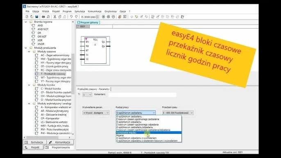Image resolution: width=281 pixels, height=158 pixels.
Task: Select the T01 timing relay block
Action: point(95,51)
